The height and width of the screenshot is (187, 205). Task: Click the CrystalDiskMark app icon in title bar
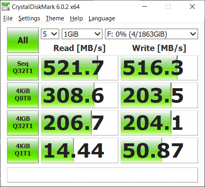point(6,7)
